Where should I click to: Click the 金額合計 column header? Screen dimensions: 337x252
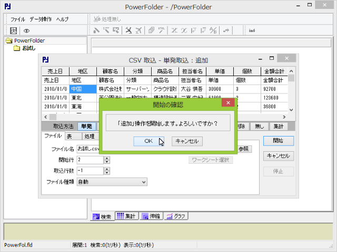[274, 71]
